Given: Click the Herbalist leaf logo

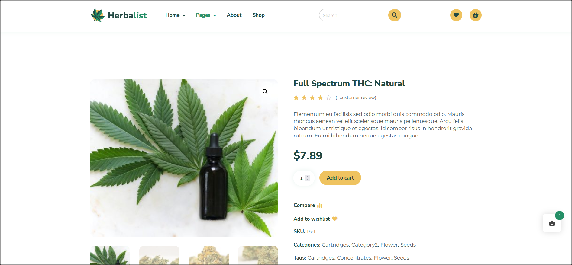Looking at the screenshot, I should (98, 15).
